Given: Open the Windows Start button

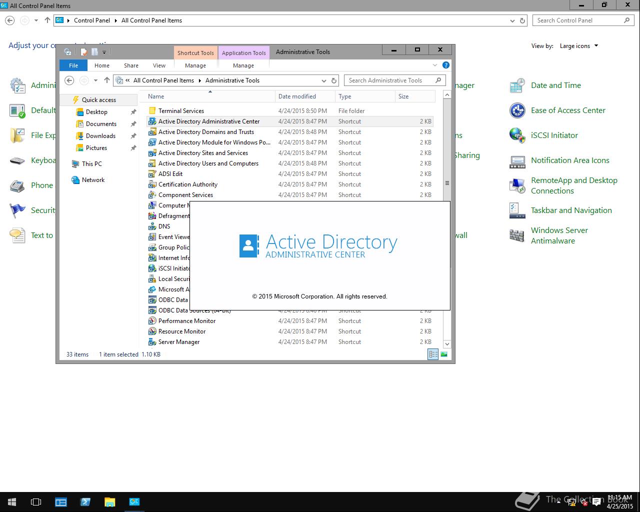Looking at the screenshot, I should (12, 502).
